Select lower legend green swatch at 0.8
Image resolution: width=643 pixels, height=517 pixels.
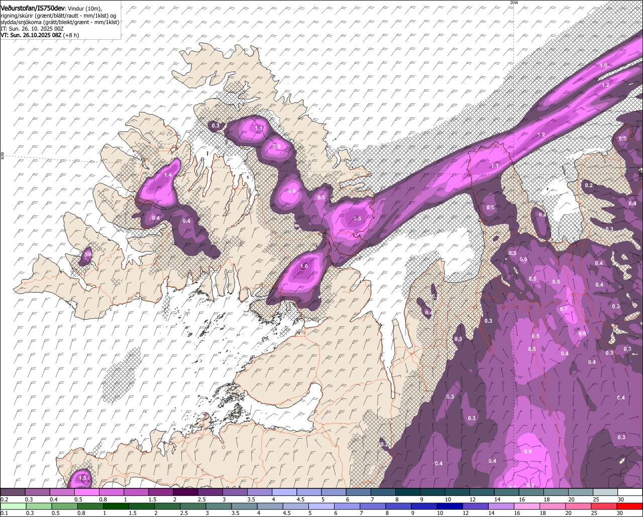click(x=90, y=506)
